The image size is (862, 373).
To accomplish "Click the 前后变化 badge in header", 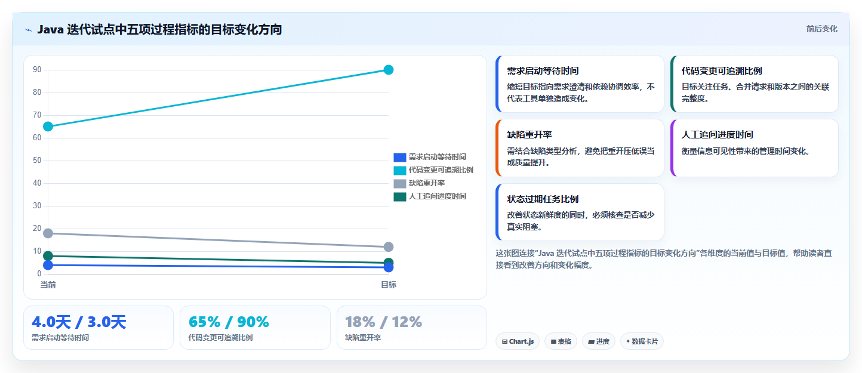I will 821,29.
